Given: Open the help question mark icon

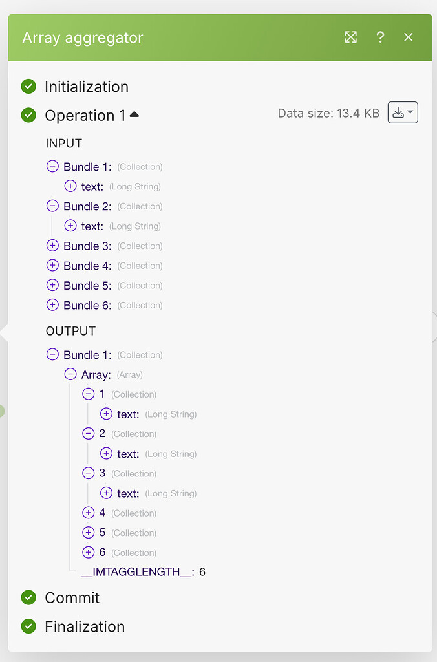Looking at the screenshot, I should (381, 37).
